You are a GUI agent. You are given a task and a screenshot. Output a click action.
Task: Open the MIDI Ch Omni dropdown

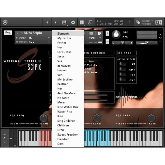click(33, 42)
